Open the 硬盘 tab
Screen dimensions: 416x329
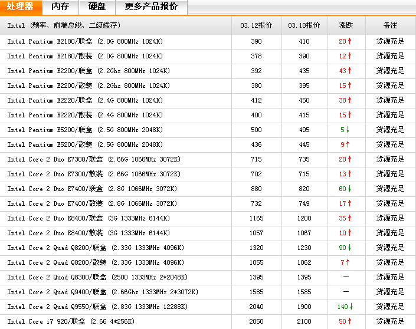point(97,7)
